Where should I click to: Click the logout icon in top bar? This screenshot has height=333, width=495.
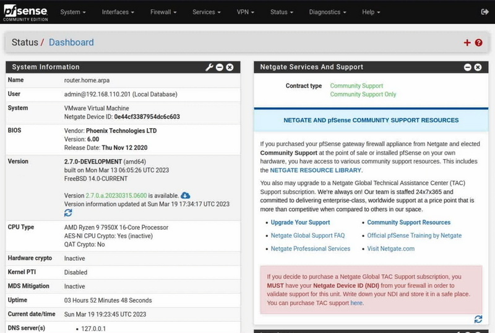click(484, 12)
